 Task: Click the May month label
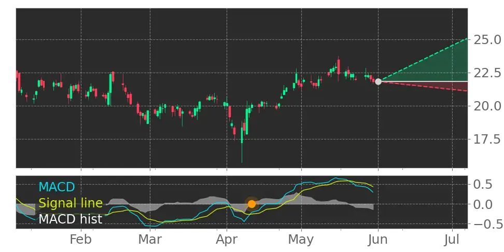(x=301, y=241)
